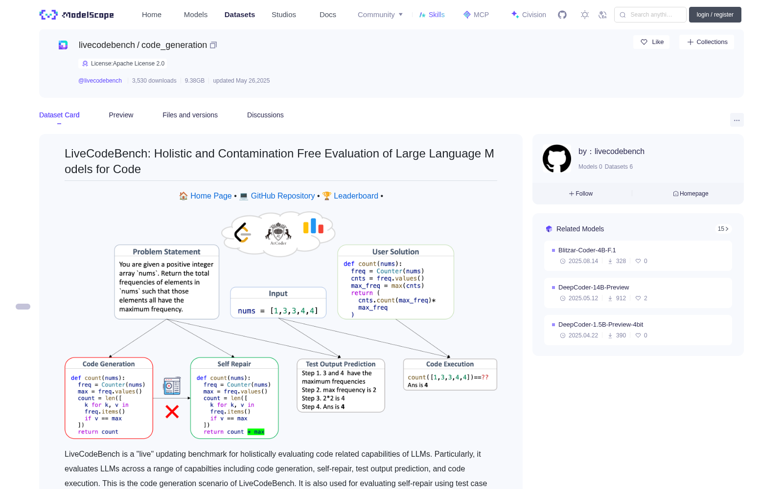This screenshot has height=489, width=783.
Task: Switch to Files and versions tab
Action: tap(190, 115)
